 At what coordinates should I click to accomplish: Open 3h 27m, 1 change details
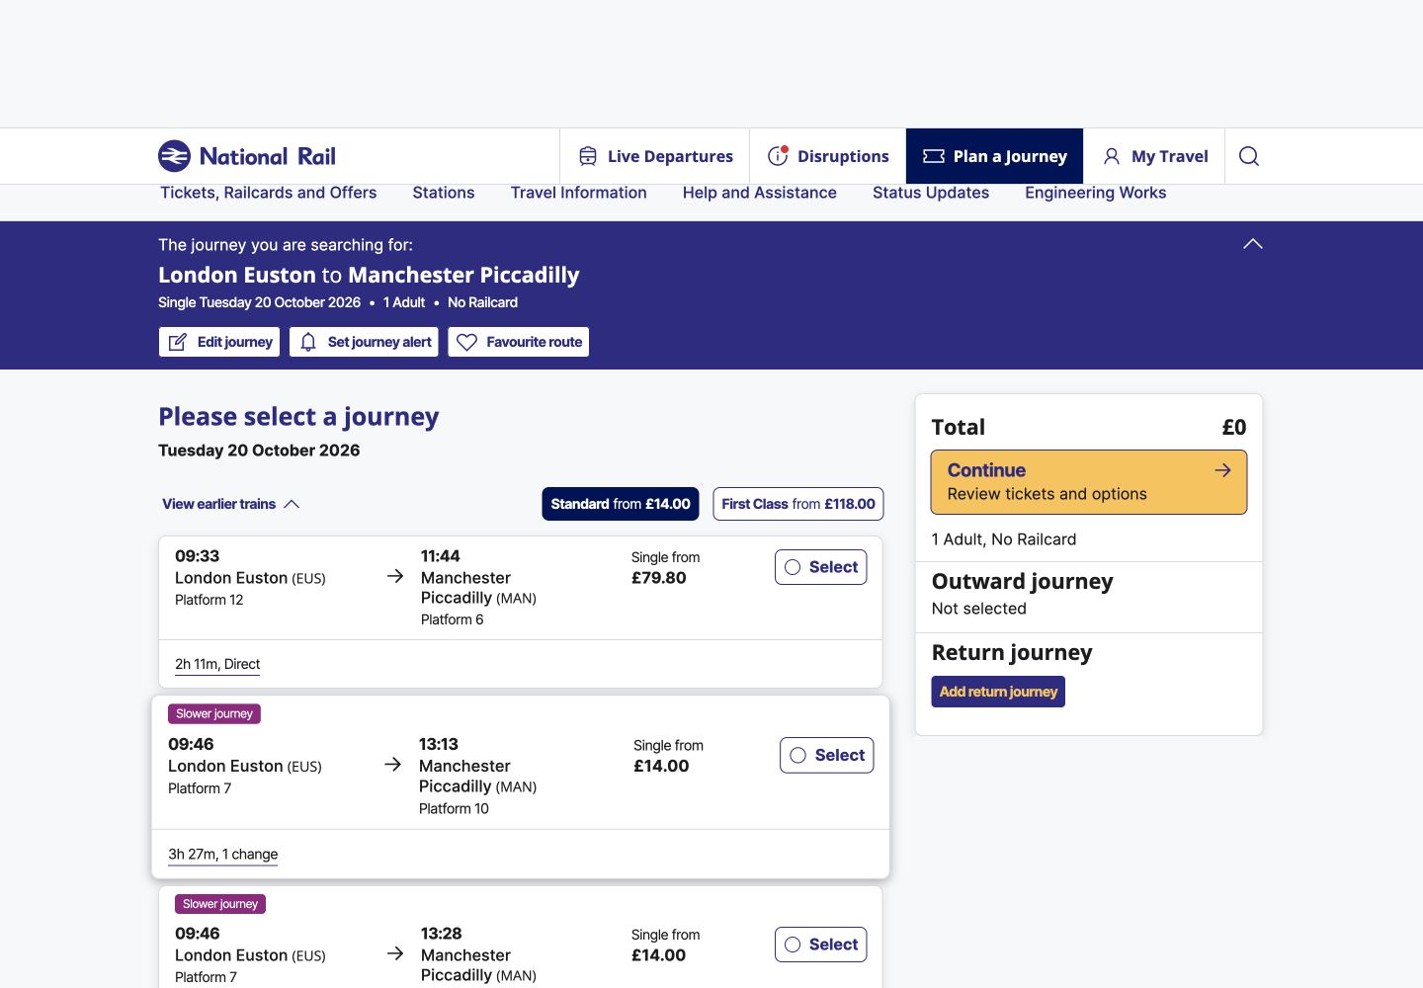coord(223,855)
